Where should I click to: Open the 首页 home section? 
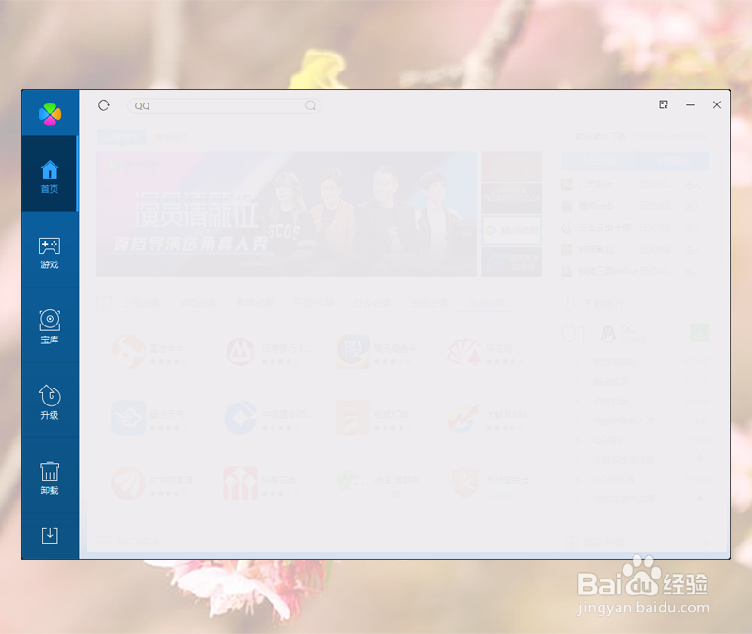tap(50, 174)
